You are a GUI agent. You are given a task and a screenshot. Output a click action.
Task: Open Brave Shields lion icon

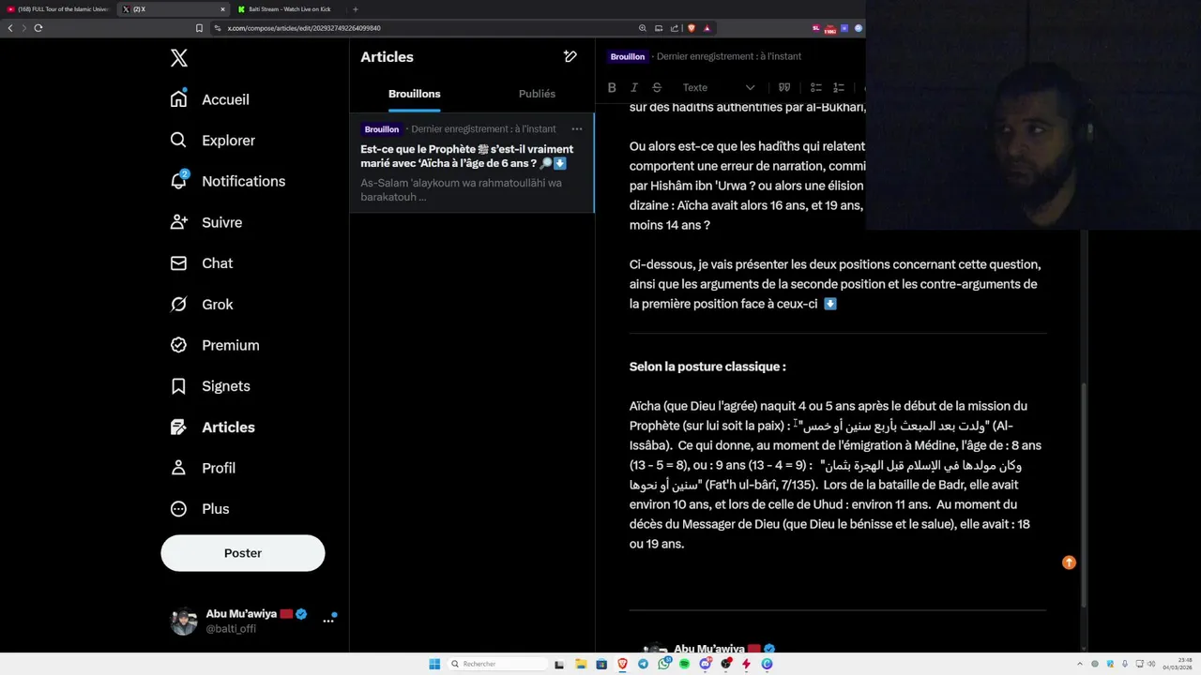[692, 28]
